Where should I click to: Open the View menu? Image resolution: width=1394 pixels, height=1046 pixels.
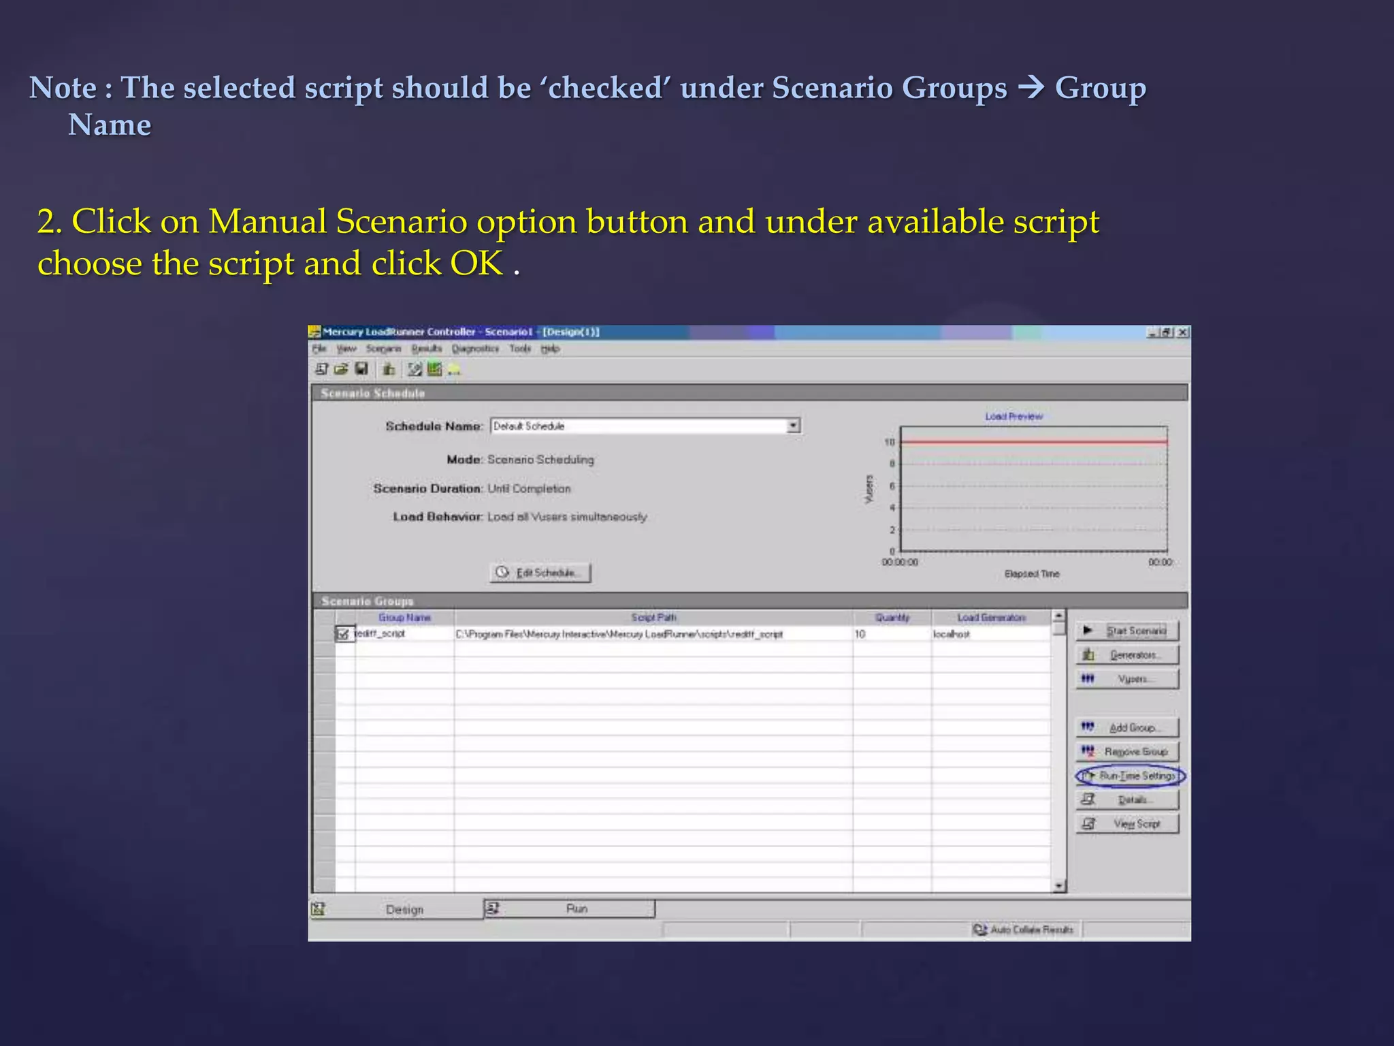click(346, 349)
